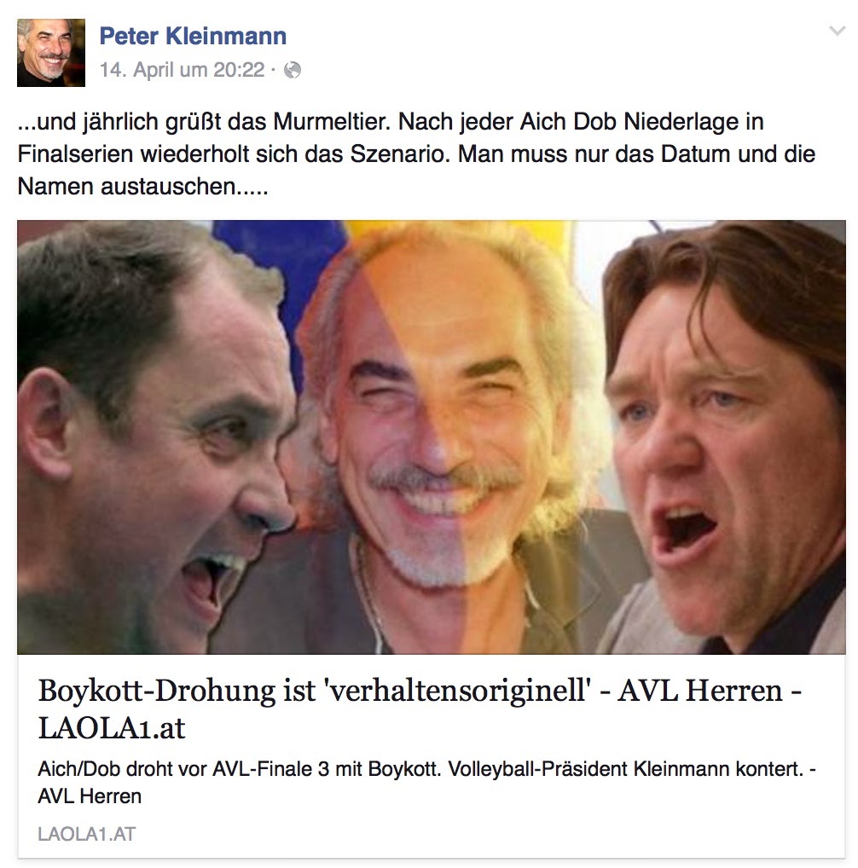858x868 pixels.
Task: Click 'LAOLA1.at' in the headline's second line
Action: point(111,728)
